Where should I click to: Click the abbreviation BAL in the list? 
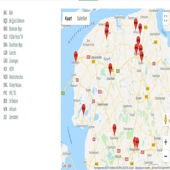[5, 13]
